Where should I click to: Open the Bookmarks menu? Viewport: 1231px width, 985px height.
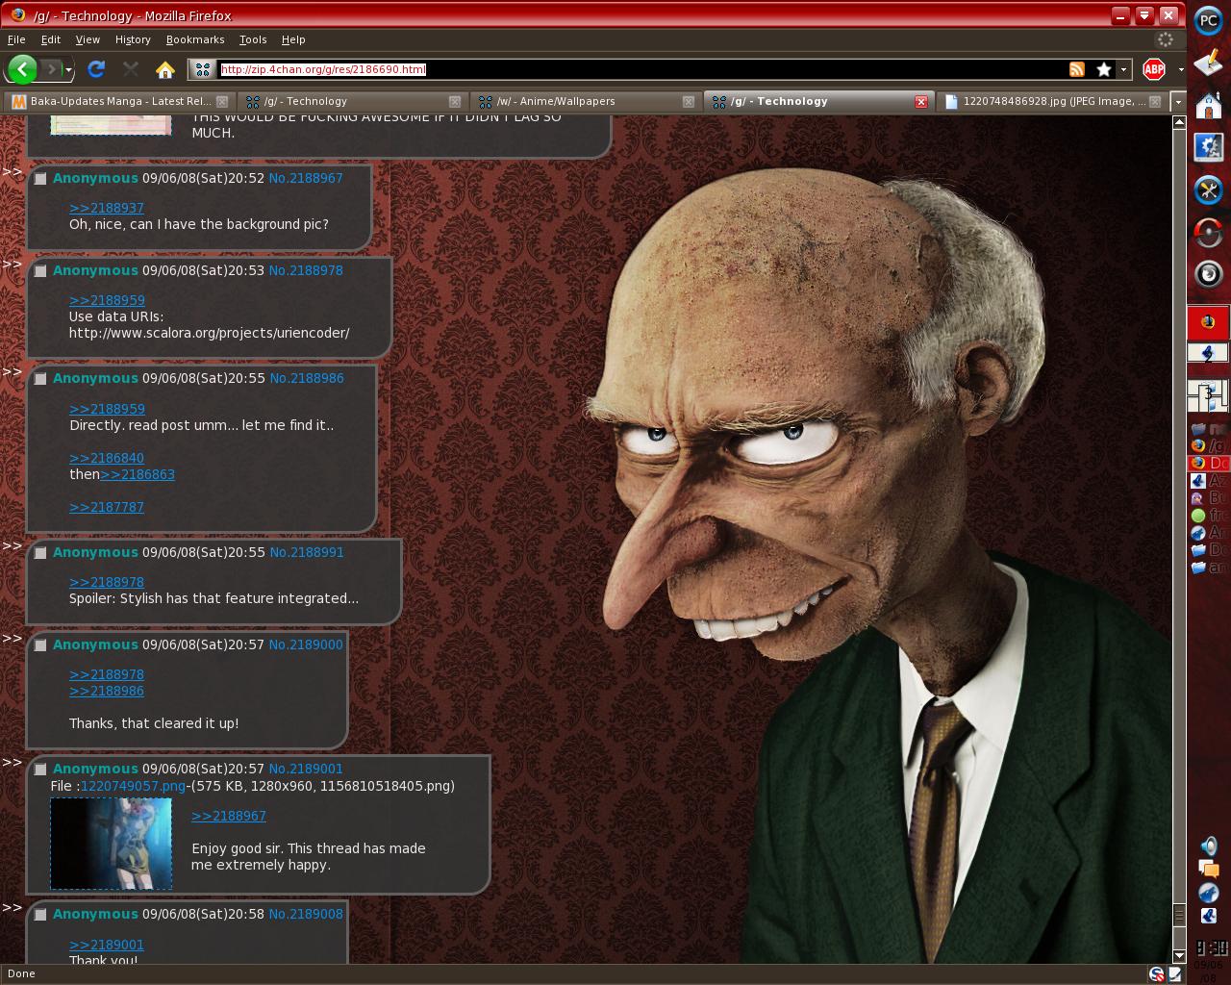coord(195,39)
